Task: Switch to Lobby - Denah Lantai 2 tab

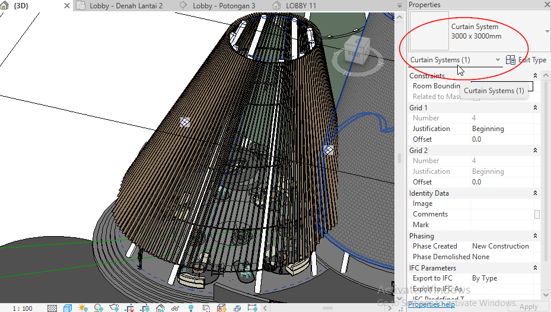Action: 126,5
